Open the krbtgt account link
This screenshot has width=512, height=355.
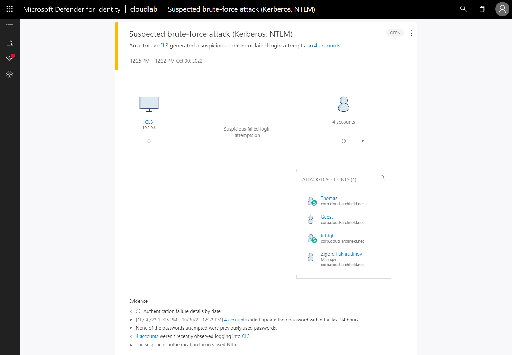pyautogui.click(x=327, y=236)
